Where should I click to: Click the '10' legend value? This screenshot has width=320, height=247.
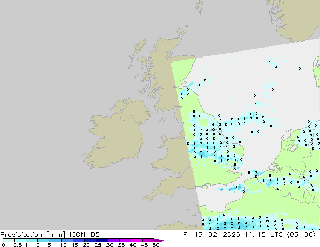tap(63, 245)
